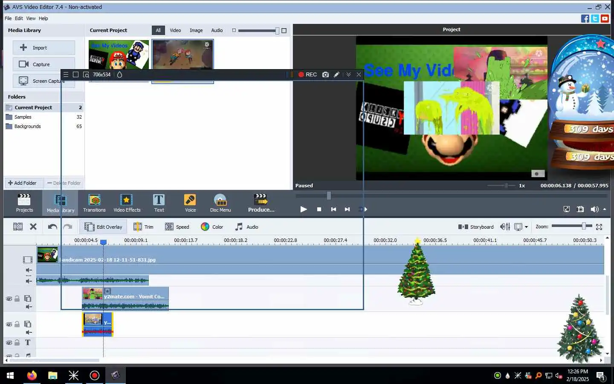Open the audio mixer icon next to Storyboard

point(505,227)
